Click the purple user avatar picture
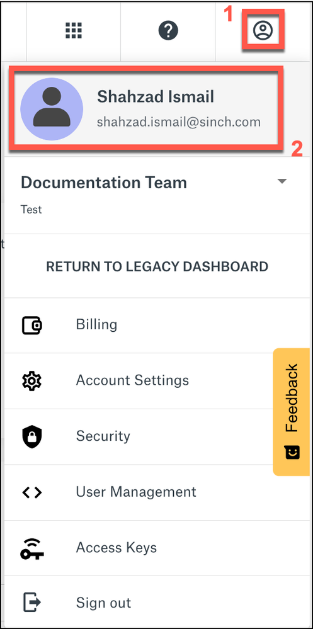Screen dimensions: 313x629 pyautogui.click(x=52, y=109)
